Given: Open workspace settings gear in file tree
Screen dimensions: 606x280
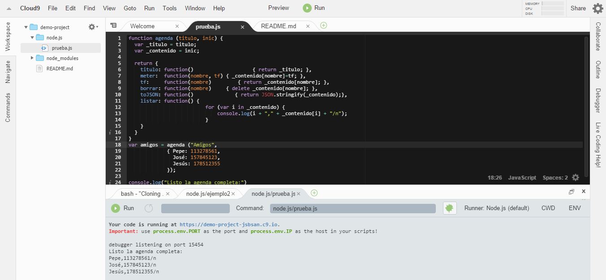Looking at the screenshot, I should click(x=92, y=27).
